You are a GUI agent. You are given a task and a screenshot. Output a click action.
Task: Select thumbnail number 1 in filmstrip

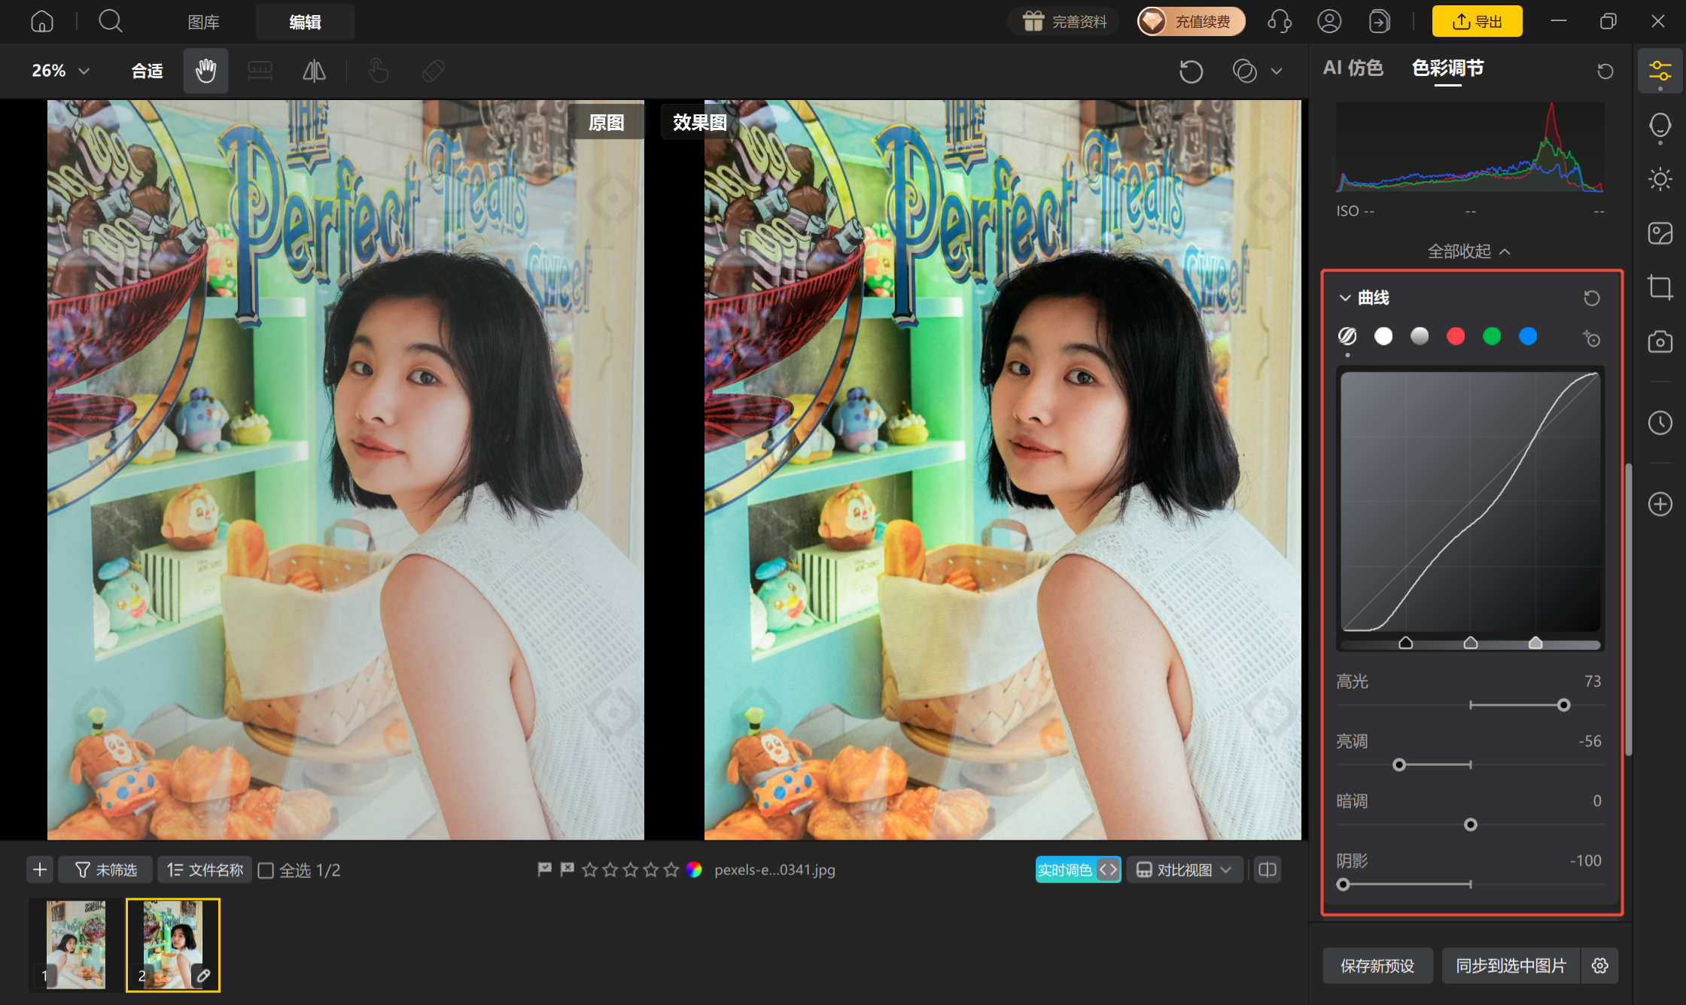click(76, 945)
